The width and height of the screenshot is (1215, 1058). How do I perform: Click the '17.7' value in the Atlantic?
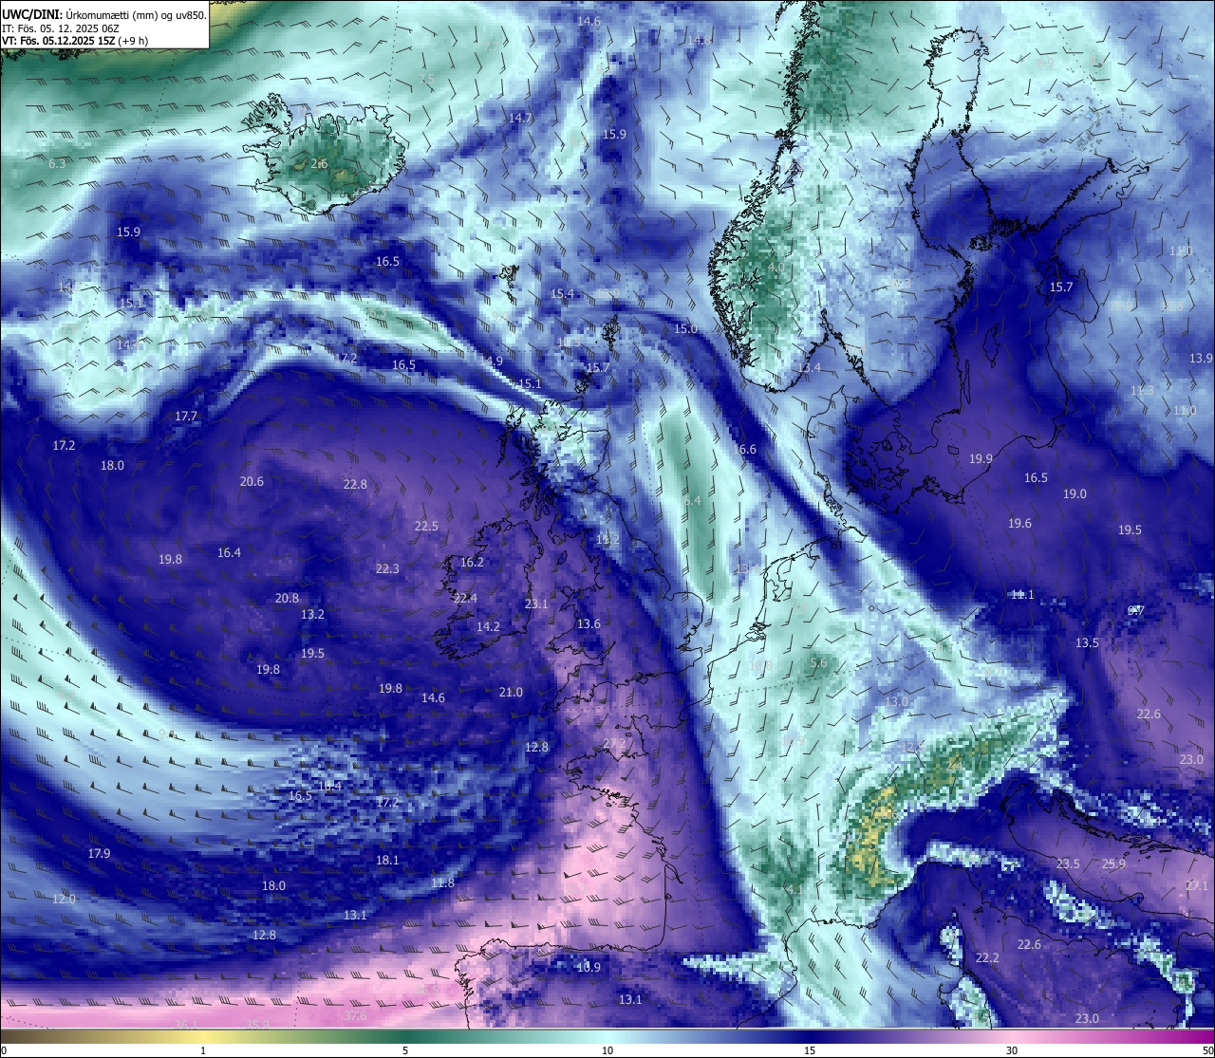pyautogui.click(x=186, y=417)
